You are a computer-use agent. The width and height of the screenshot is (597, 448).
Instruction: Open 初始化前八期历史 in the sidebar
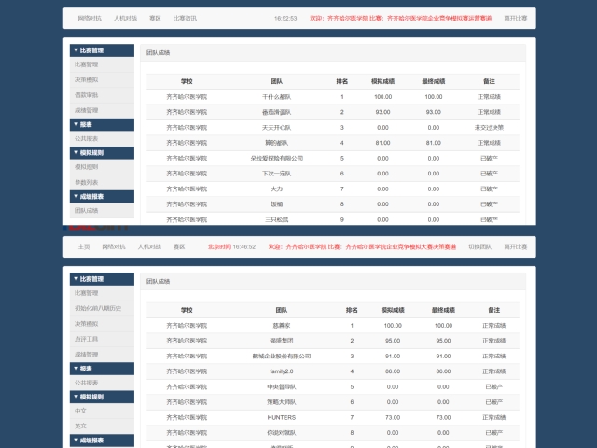[x=98, y=308]
